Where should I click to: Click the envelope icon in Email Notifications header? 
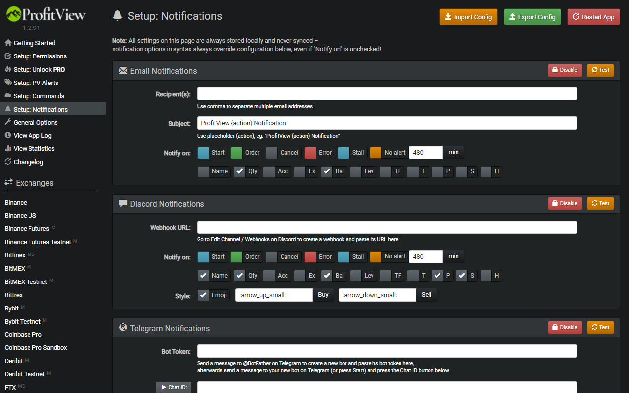pos(123,71)
